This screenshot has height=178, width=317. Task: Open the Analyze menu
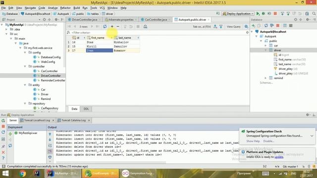point(53,8)
